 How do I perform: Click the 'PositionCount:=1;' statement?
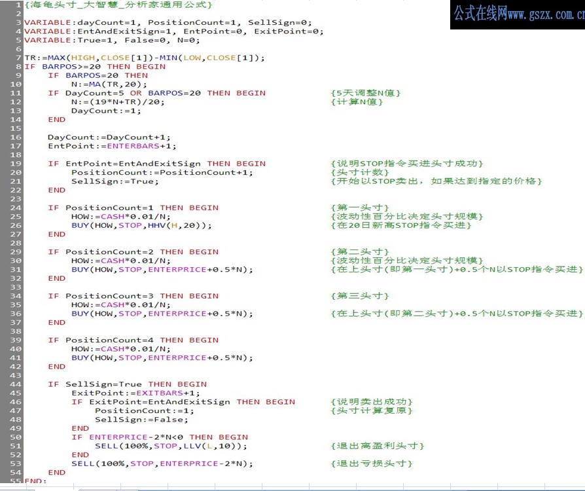click(x=145, y=410)
